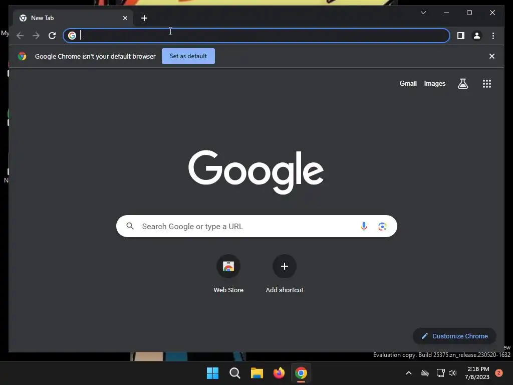Open Search Labs flask icon
513x385 pixels.
coord(462,84)
